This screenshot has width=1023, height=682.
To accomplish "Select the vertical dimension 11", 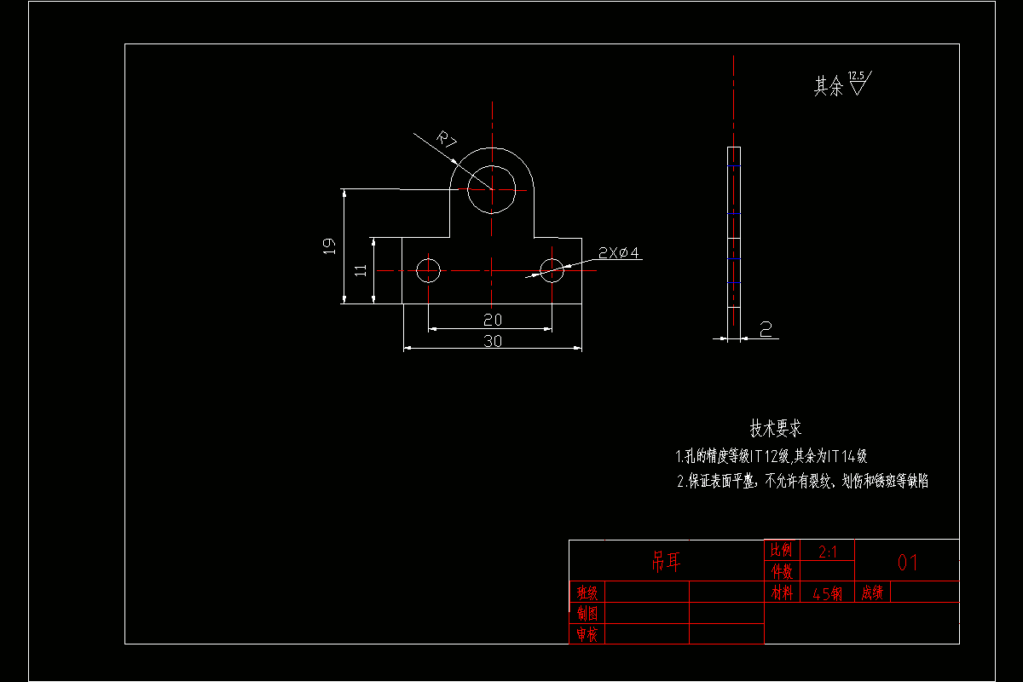I will (x=361, y=271).
